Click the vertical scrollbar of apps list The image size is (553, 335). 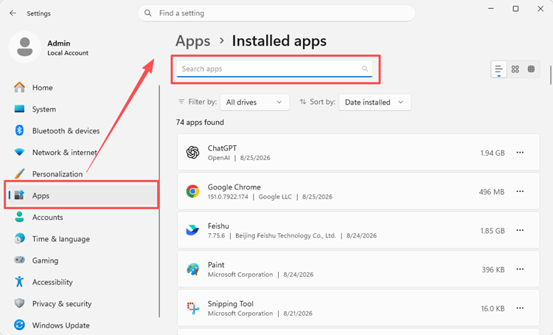(551, 75)
